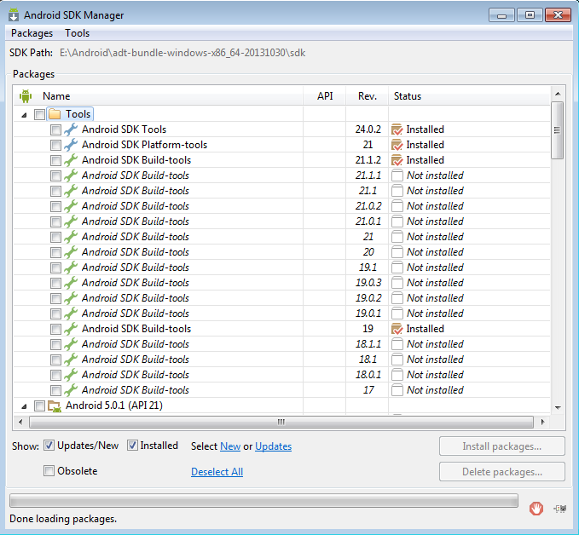Click Not installed icon for Build-tools 21.0.1
Viewport: 579px width, 535px height.
coord(397,221)
